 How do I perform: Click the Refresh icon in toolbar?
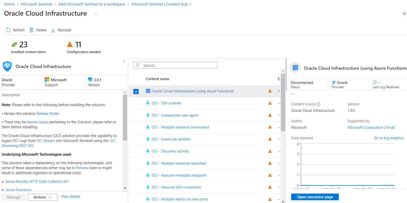pyautogui.click(x=8, y=30)
